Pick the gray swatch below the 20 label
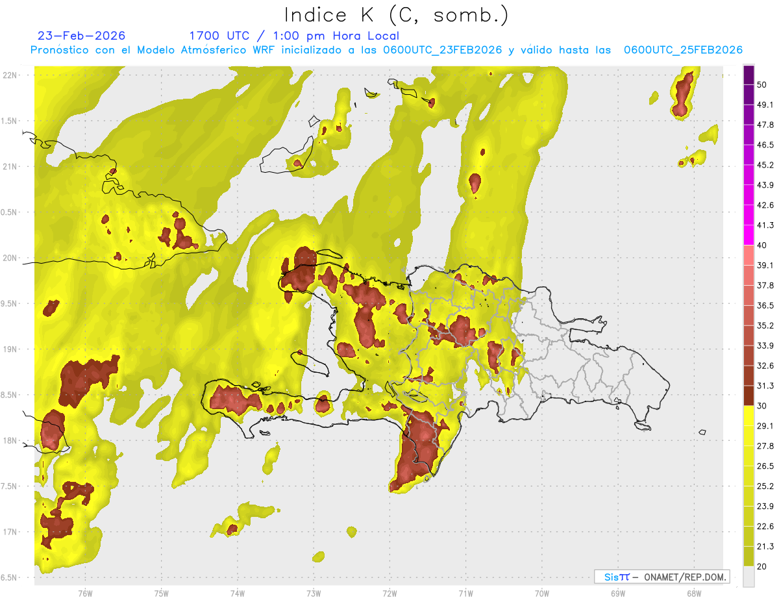 pos(748,577)
